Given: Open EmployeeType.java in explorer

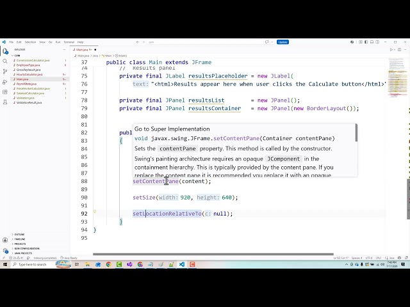Looking at the screenshot, I should [x=28, y=65].
